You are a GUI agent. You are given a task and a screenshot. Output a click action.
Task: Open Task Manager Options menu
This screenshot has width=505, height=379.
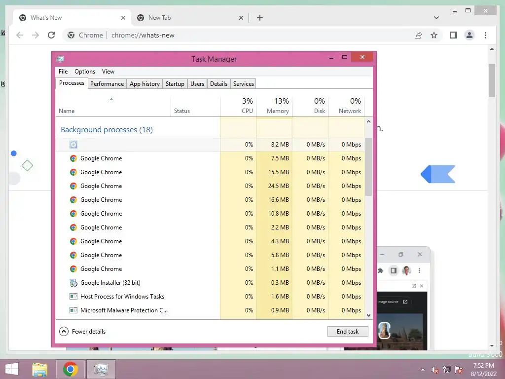(85, 72)
